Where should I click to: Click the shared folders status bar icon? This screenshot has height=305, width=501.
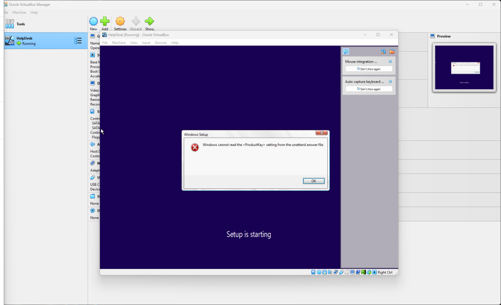pyautogui.click(x=347, y=272)
